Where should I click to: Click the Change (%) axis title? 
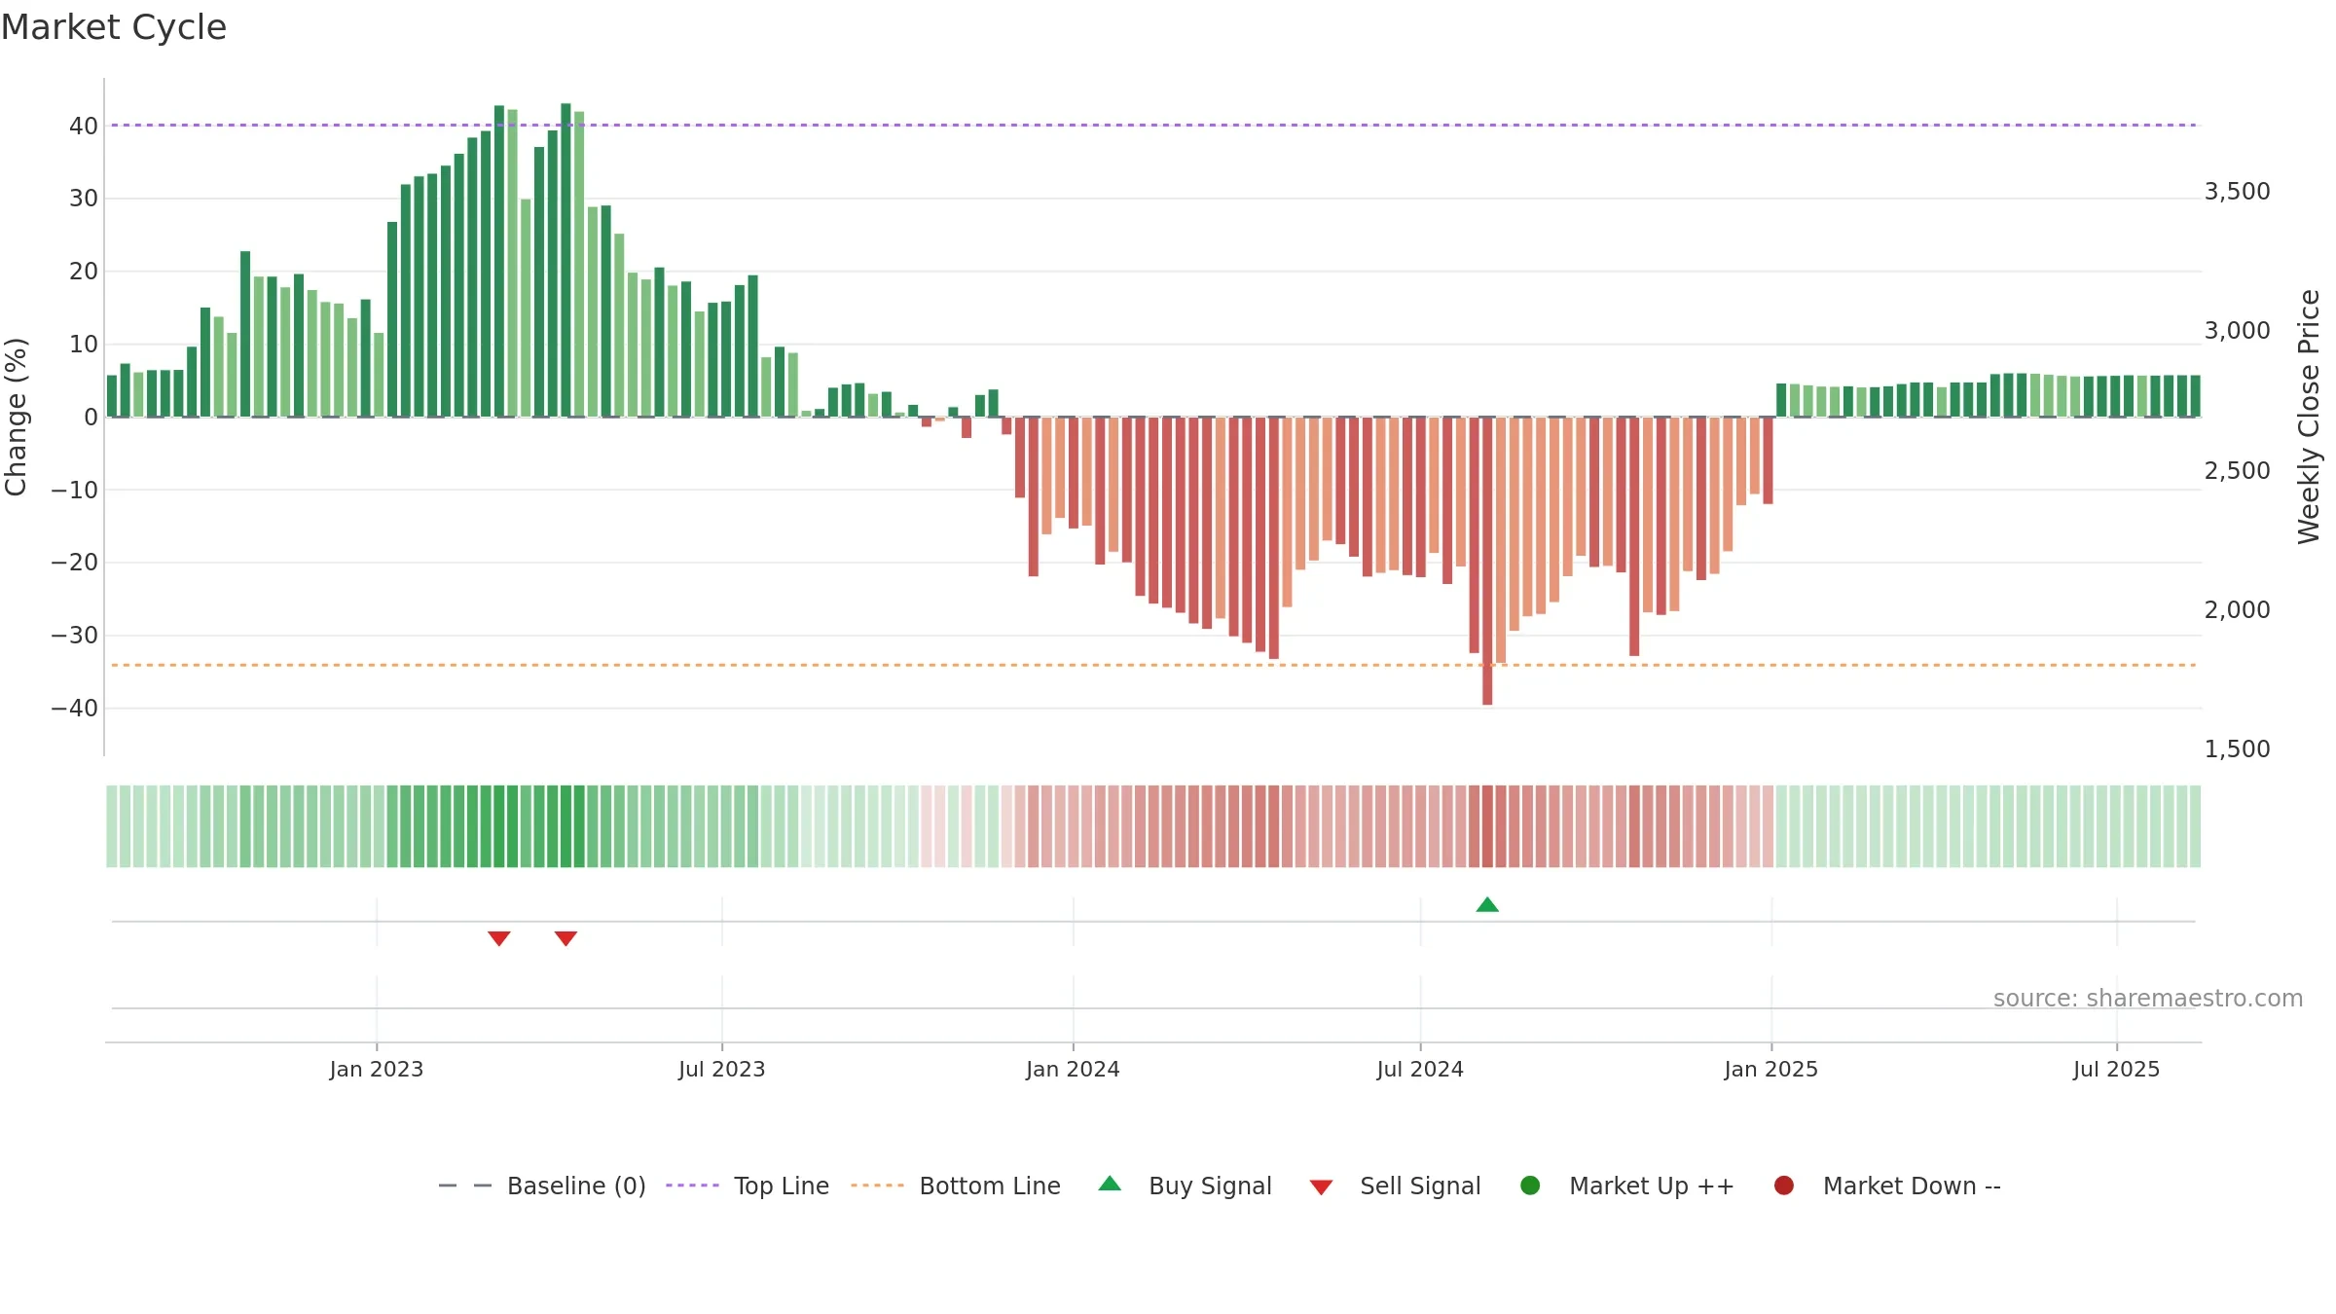tap(16, 417)
